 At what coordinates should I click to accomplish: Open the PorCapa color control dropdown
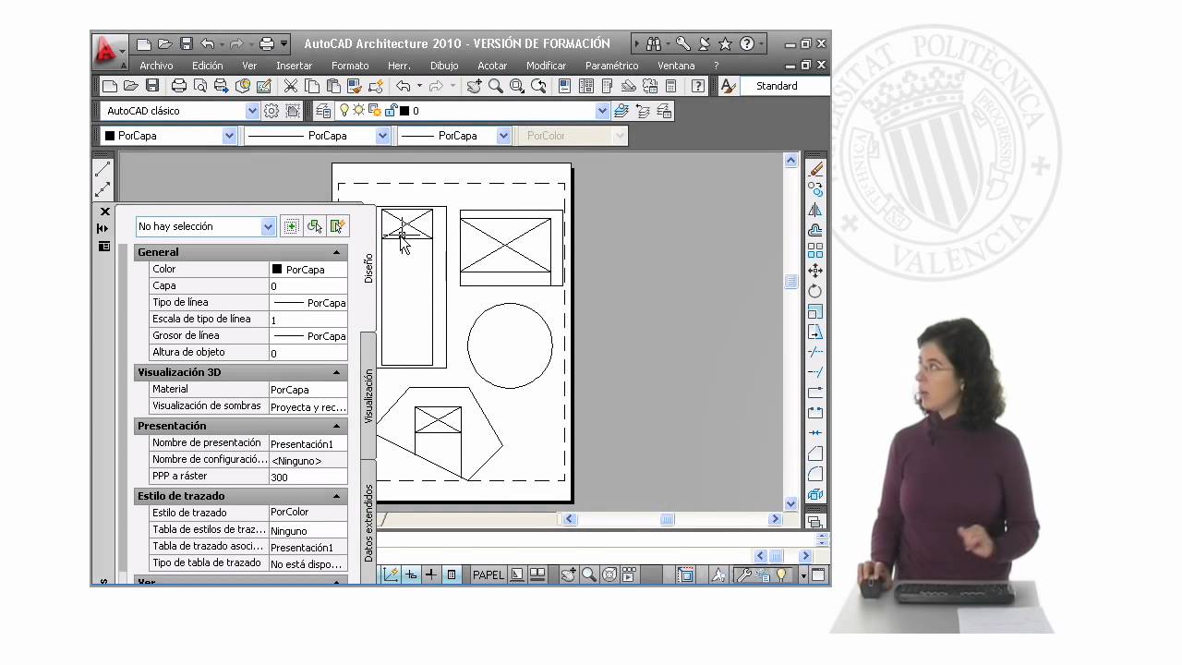click(x=230, y=136)
